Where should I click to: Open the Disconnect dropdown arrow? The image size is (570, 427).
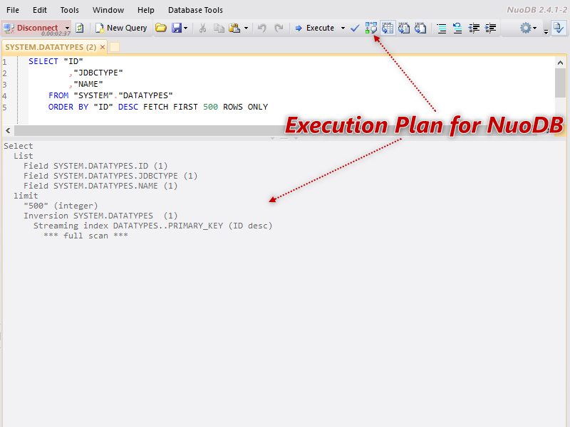tap(67, 28)
